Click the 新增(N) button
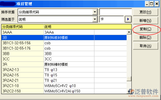161x100 pixels. [x=145, y=21]
